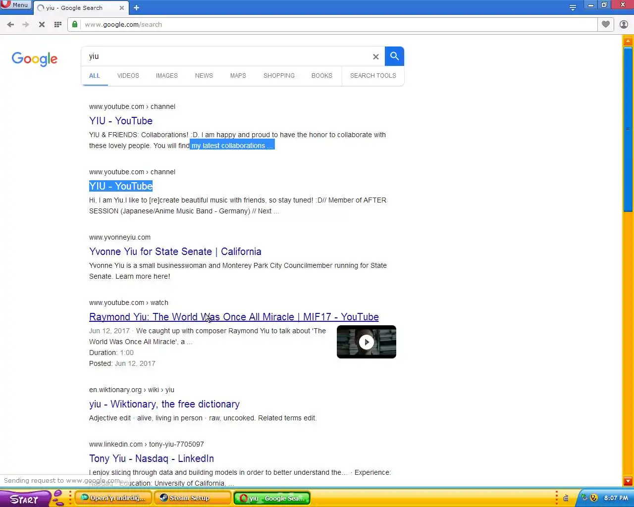Screen dimensions: 634x507
Task: Switch to the NEWS tab
Action: coord(204,76)
